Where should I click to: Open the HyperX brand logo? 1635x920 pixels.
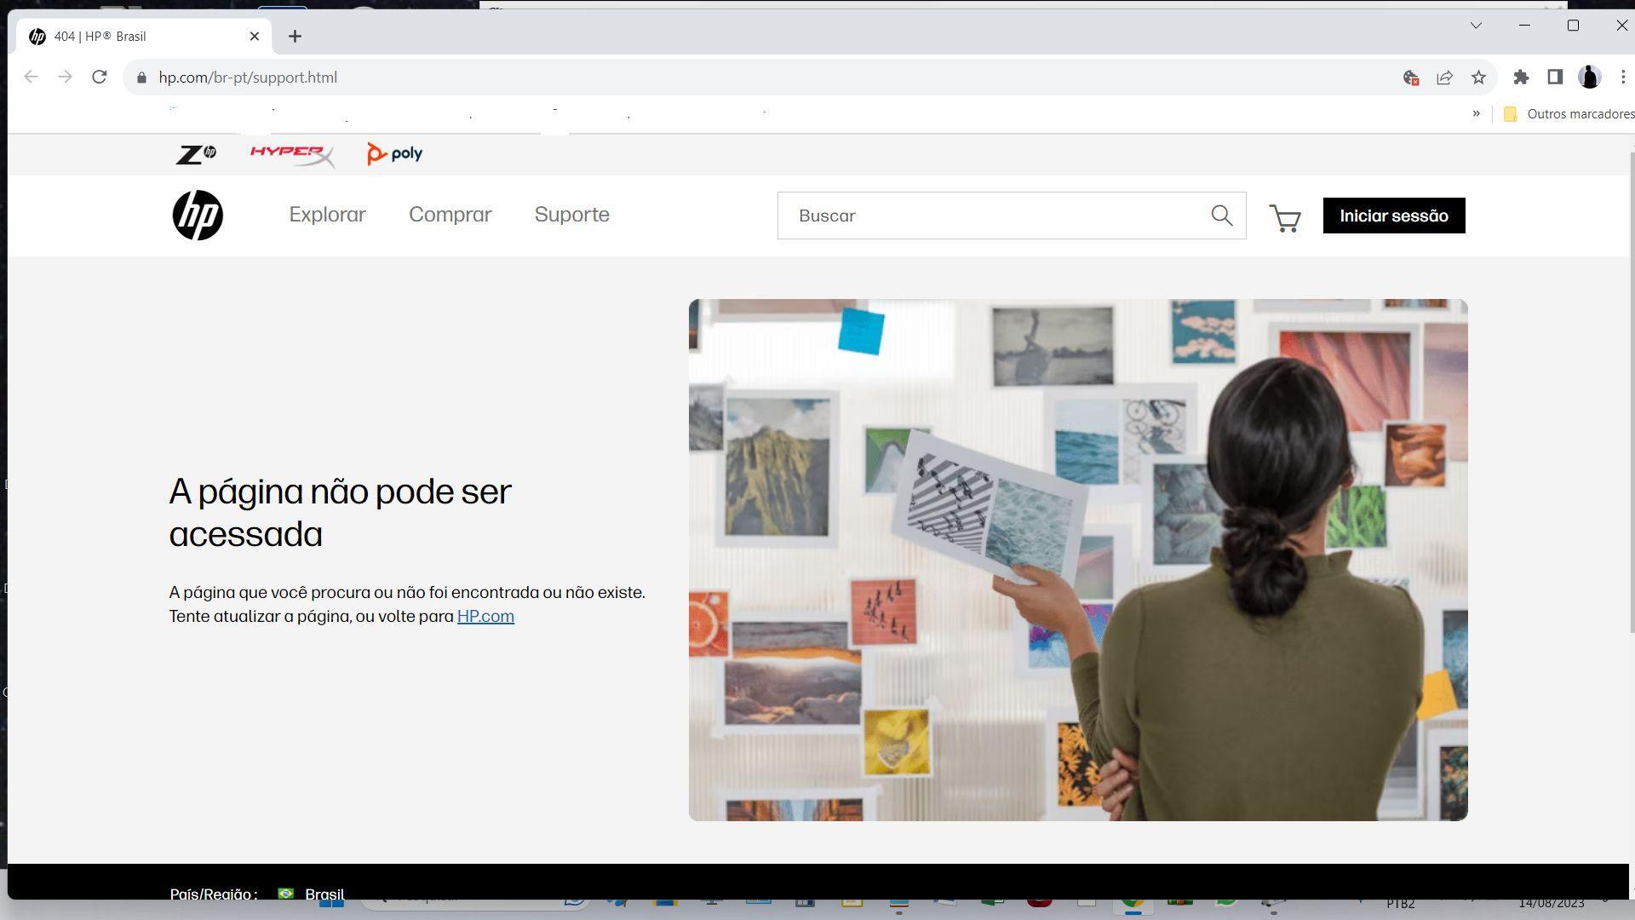point(292,154)
